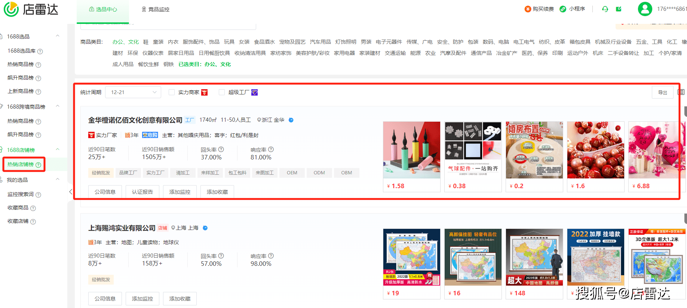The height and width of the screenshot is (308, 687).
Task: Click 添加收藏 for 上海赐鸿实业
Action: [180, 299]
